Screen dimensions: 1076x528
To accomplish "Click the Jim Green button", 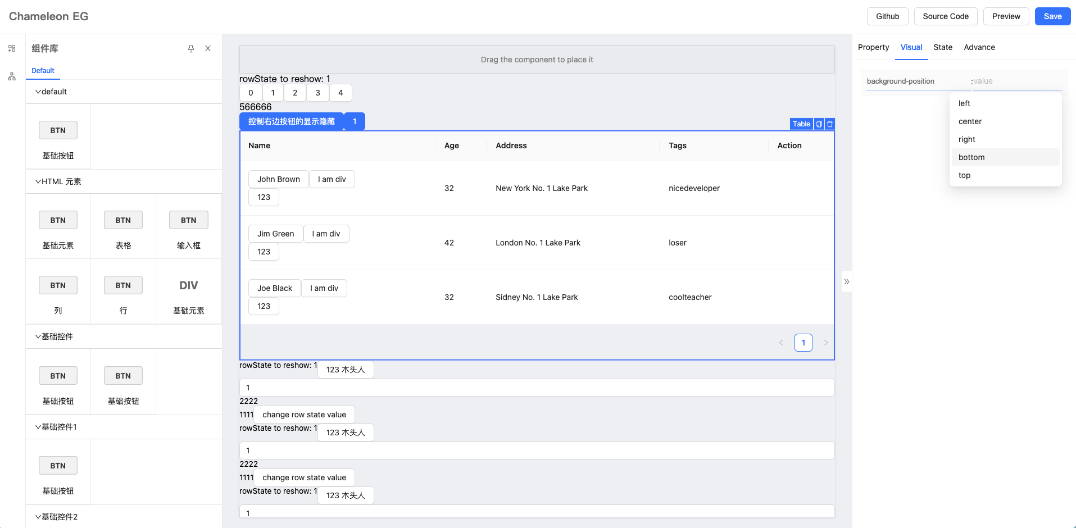I will click(x=275, y=234).
